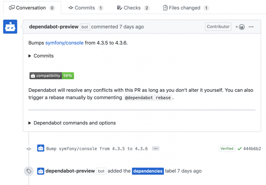The width and height of the screenshot is (266, 185).
Task: Open the dependabot-preview author link in the comment header
Action: tap(54, 27)
